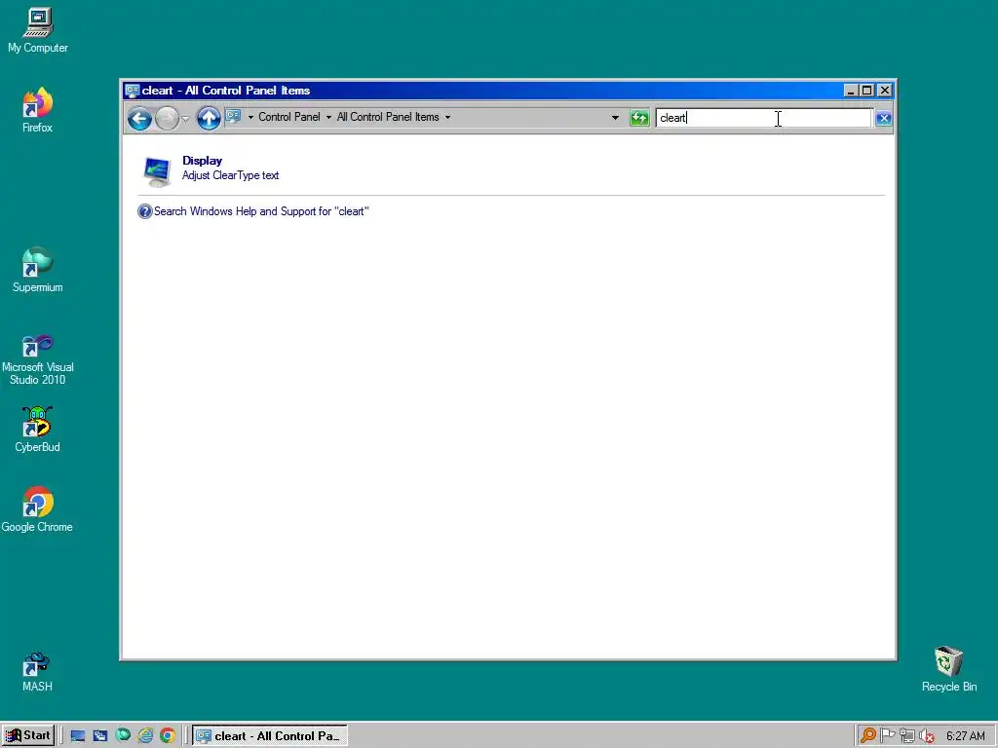Click the cleart - All Control Panel taskbar button
Image resolution: width=998 pixels, height=748 pixels.
270,736
